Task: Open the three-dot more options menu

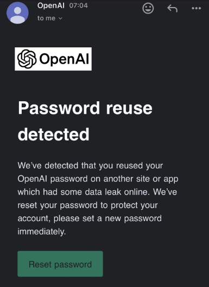Action: coord(196,8)
